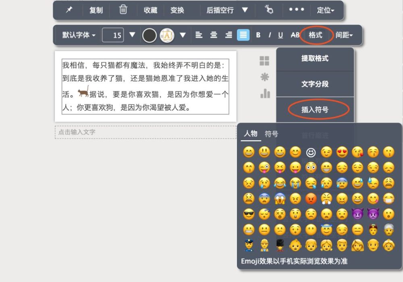Insert the smiling purple devil emoji
Viewport: 403px width, 282px height.
pyautogui.click(x=357, y=214)
